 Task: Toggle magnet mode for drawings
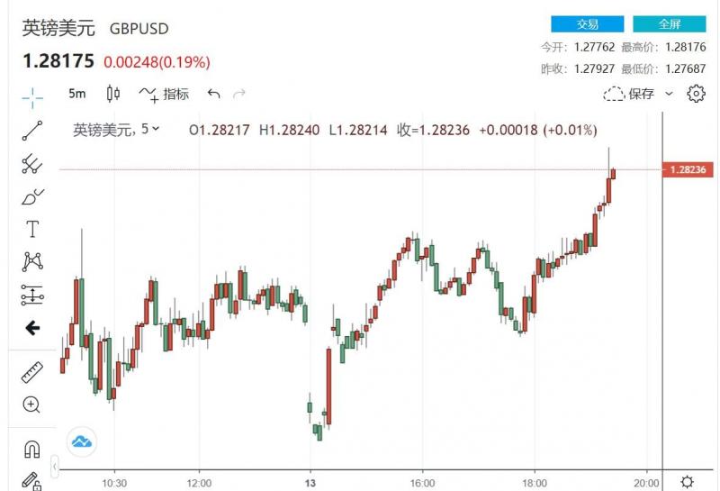pos(32,448)
